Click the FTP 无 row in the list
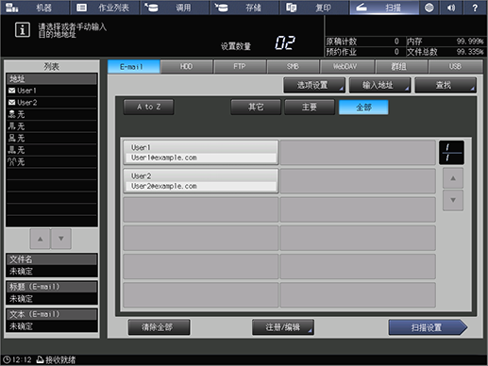488x366 pixels. click(52, 126)
